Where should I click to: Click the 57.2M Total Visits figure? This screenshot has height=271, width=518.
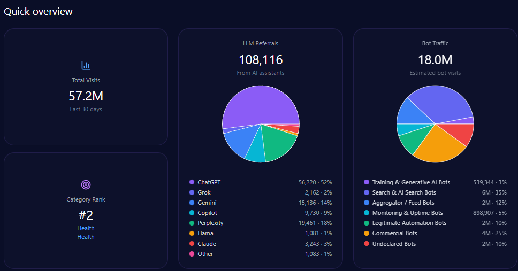click(x=86, y=96)
